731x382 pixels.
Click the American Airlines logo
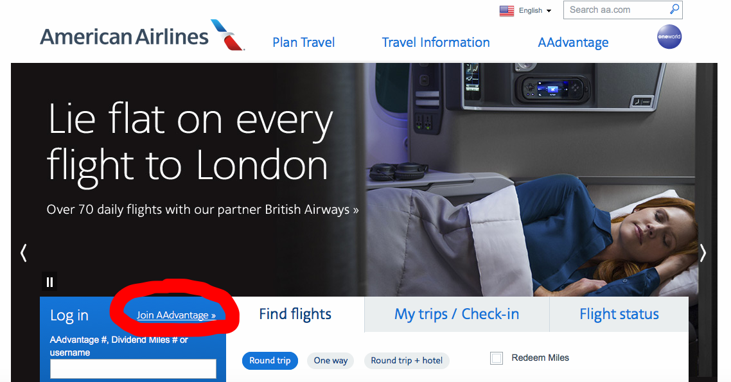[x=142, y=36]
